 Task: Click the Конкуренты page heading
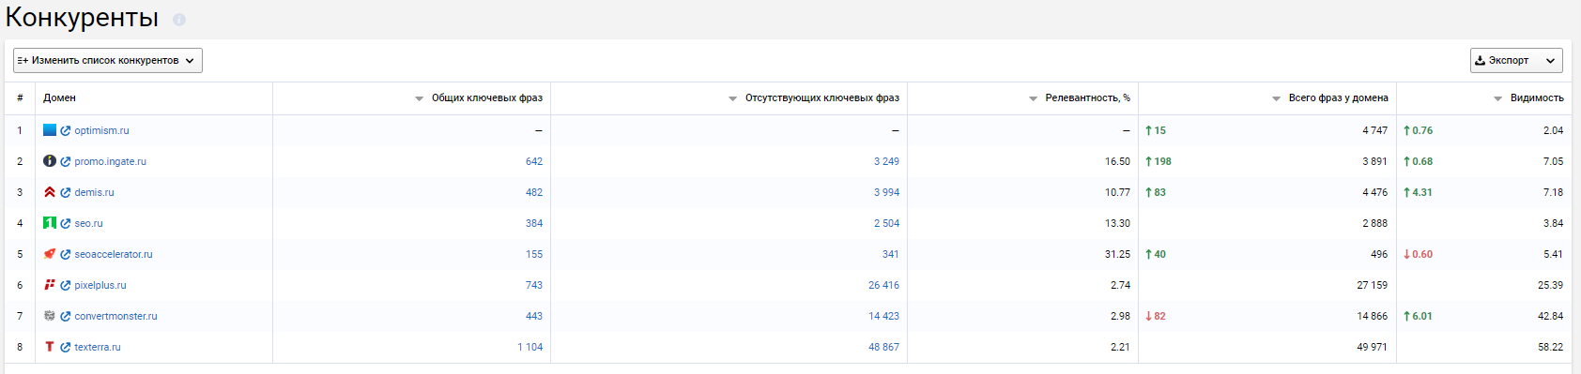(82, 18)
